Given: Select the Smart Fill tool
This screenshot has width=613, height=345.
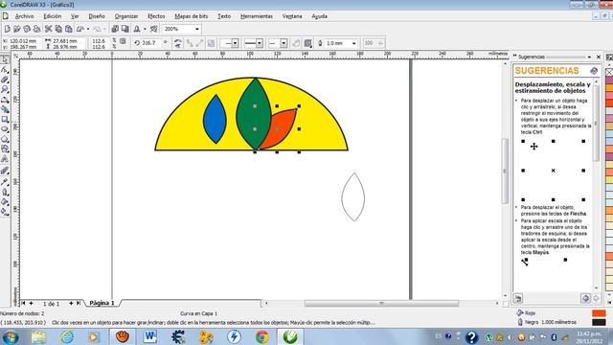Looking at the screenshot, I should pos(5,109).
